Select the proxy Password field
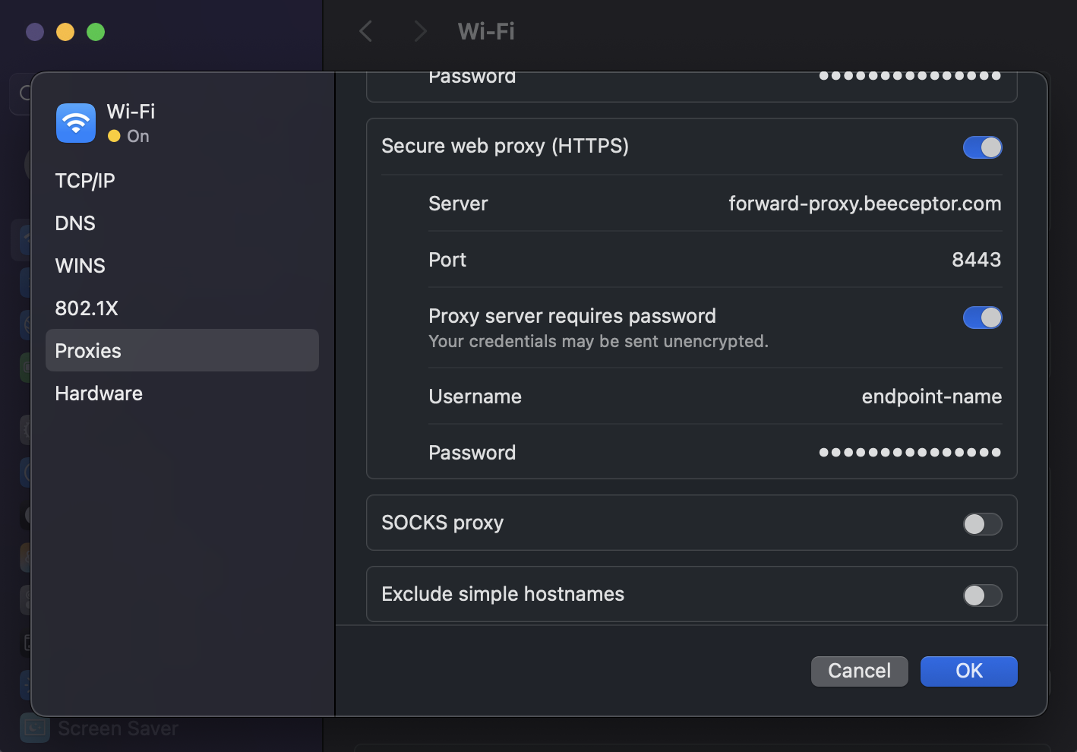This screenshot has width=1077, height=752. [909, 452]
